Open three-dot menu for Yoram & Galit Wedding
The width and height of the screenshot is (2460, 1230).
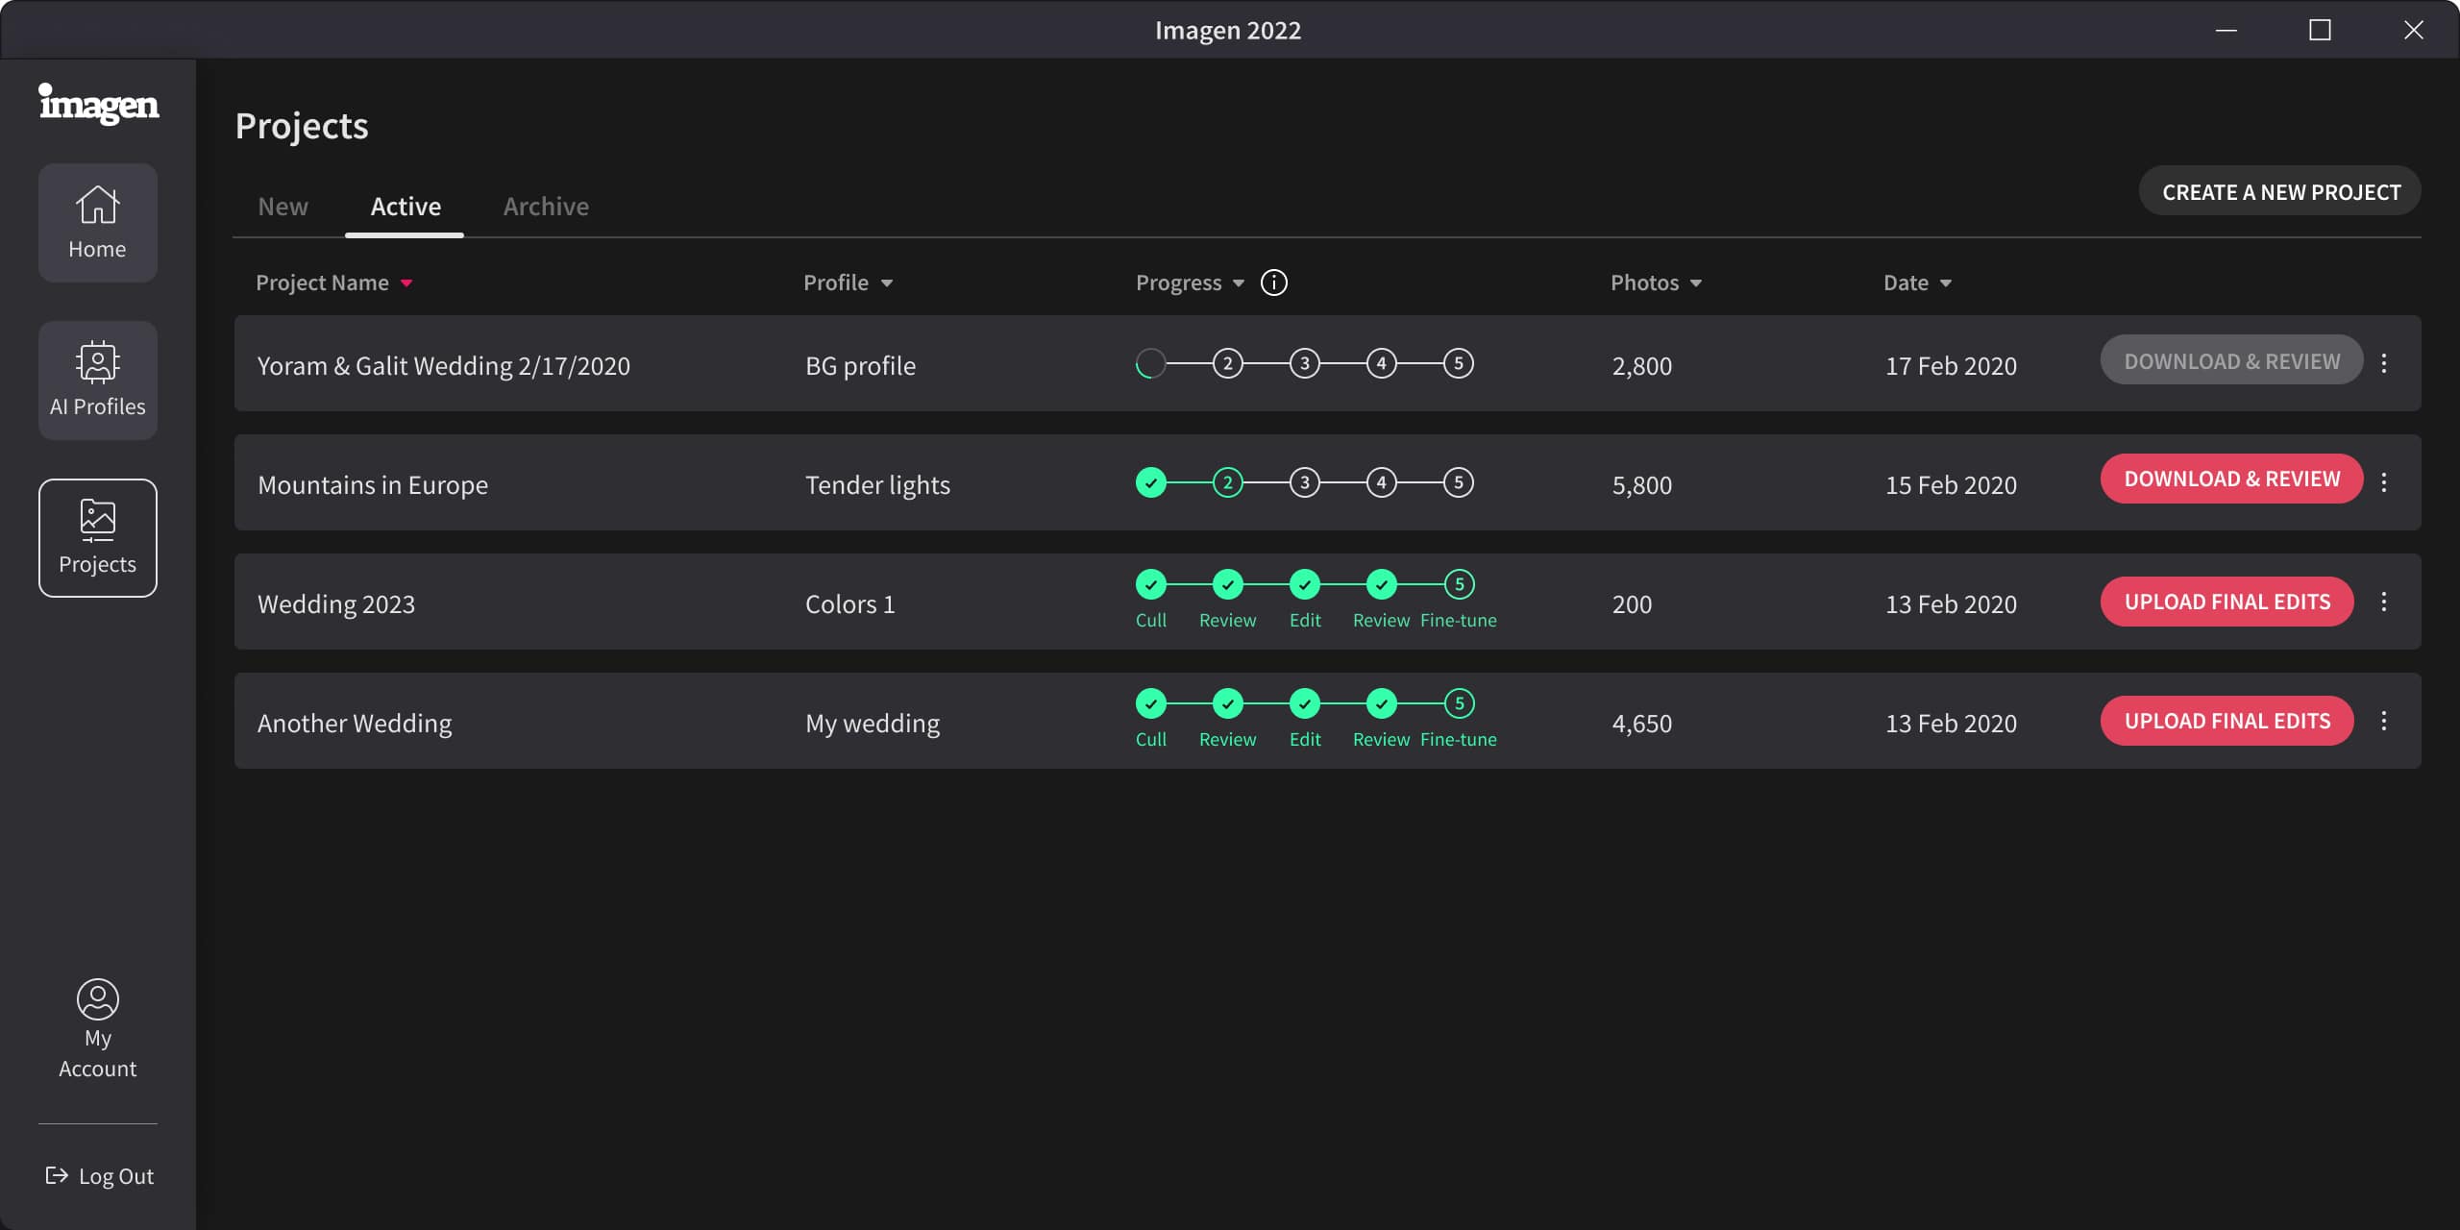(2384, 363)
